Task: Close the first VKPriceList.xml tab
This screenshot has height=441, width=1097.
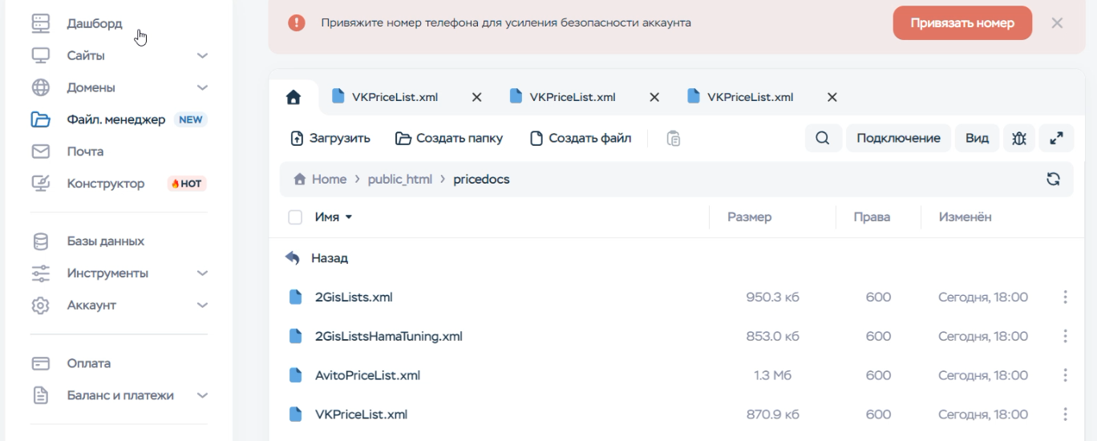Action: point(476,97)
